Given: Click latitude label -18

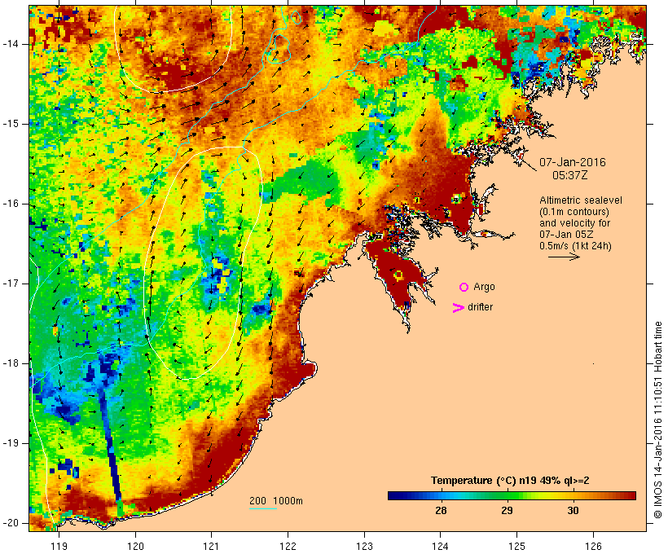Looking at the screenshot, I should [x=11, y=363].
